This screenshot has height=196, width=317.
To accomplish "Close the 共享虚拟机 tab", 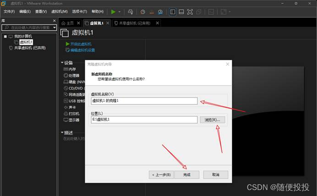I will pos(158,23).
